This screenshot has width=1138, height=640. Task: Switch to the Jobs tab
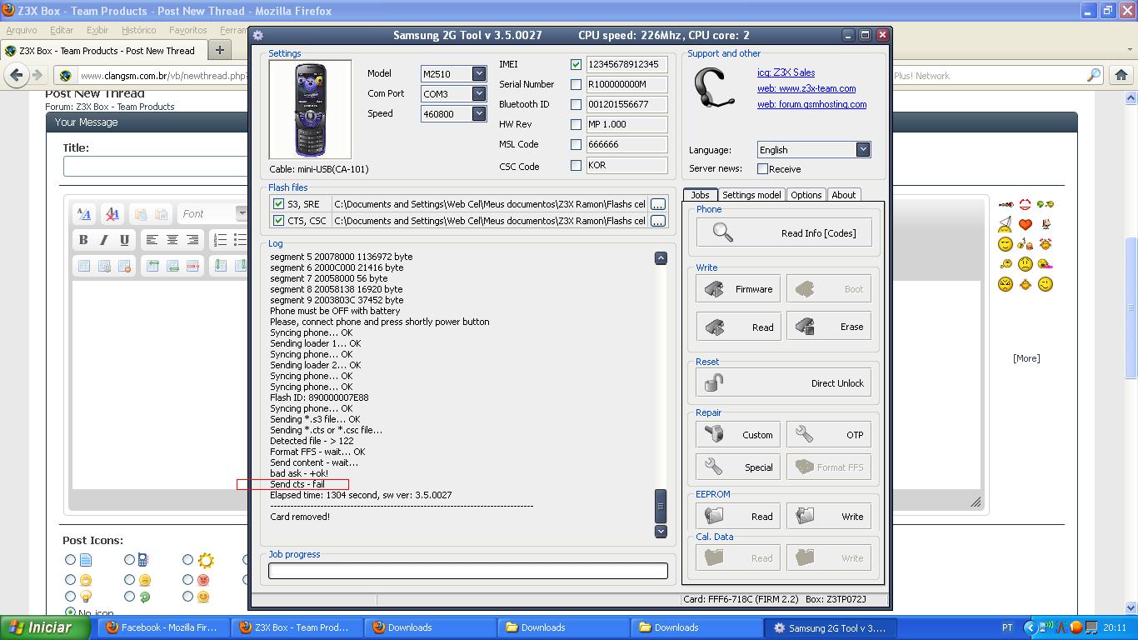pyautogui.click(x=700, y=195)
